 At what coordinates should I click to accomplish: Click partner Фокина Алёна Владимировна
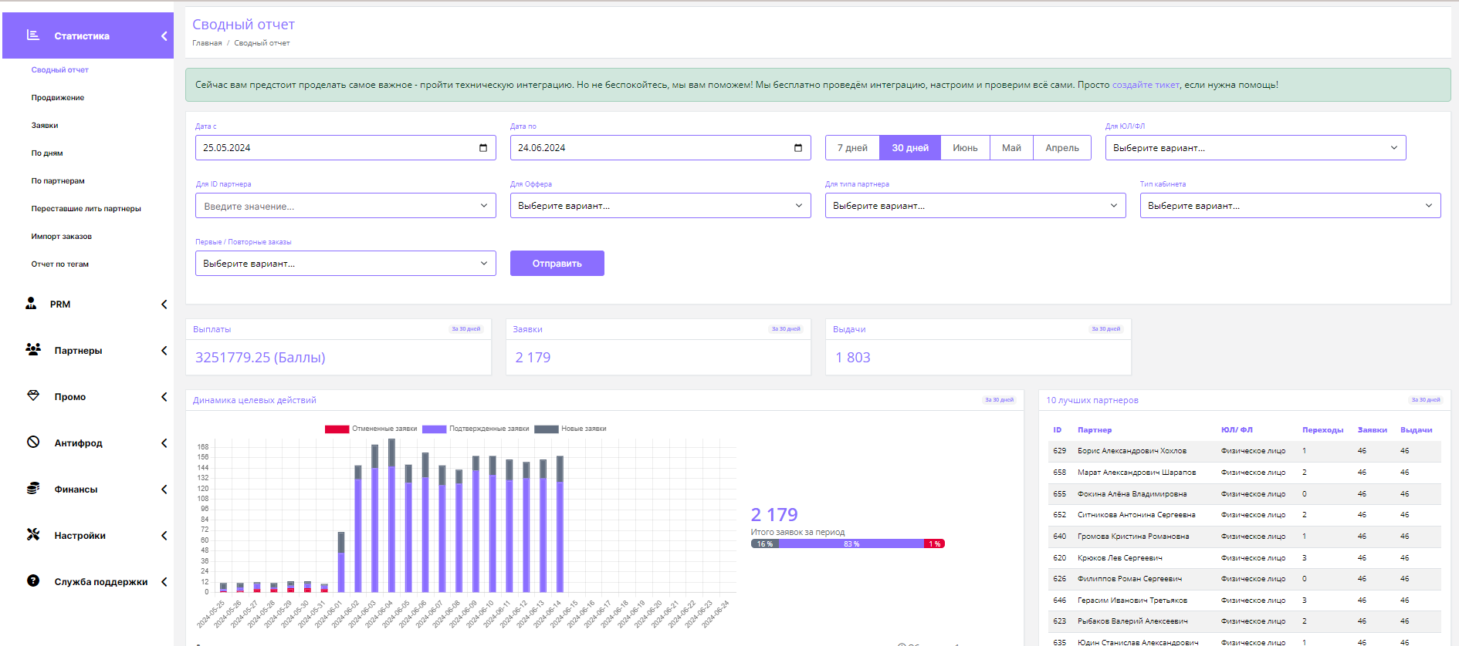[x=1132, y=494]
